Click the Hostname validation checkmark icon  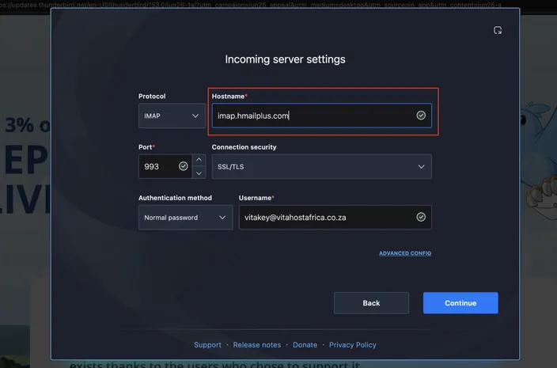[421, 116]
